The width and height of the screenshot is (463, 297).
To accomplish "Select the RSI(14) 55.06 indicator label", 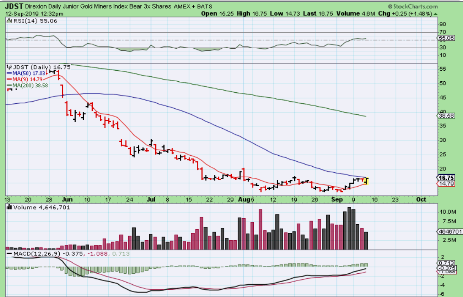I will [35, 21].
